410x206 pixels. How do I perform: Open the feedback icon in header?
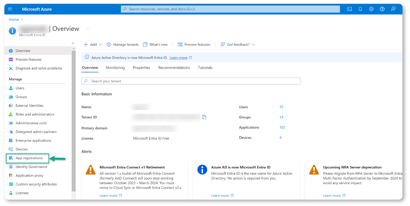(393, 9)
